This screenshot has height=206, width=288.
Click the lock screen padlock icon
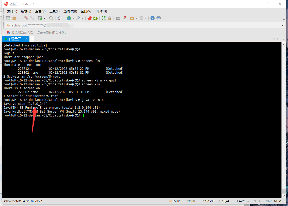coord(110,18)
